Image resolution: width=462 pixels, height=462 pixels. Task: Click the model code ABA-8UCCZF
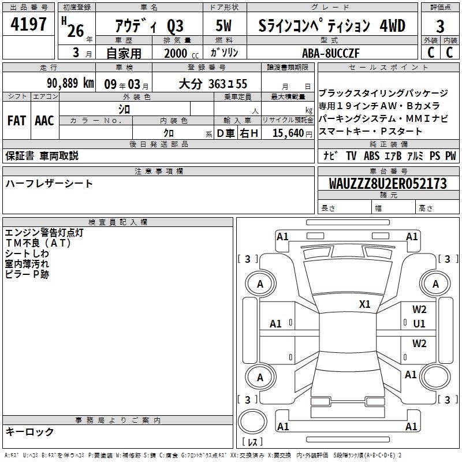click(x=331, y=53)
